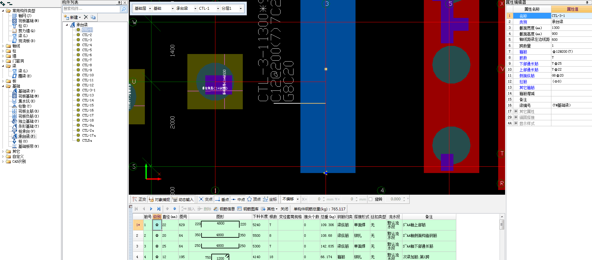Expand the 门窗洞 folder

3,61
